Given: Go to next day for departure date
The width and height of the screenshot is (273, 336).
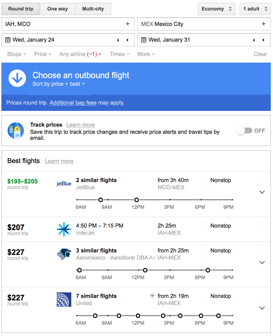Looking at the screenshot, I should pyautogui.click(x=128, y=40).
